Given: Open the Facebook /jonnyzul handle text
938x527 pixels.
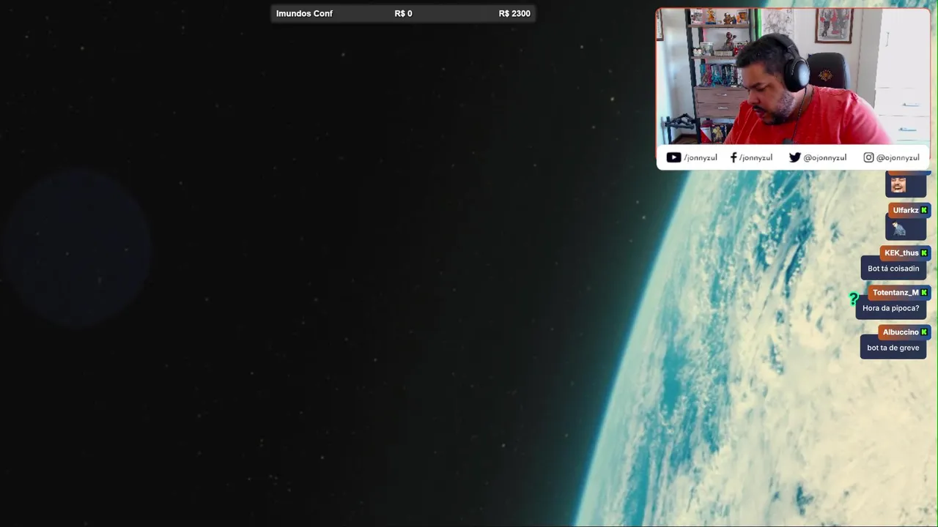Looking at the screenshot, I should coord(756,157).
